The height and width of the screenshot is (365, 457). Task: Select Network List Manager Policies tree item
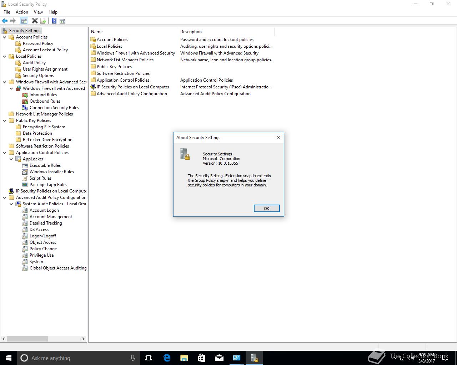(x=44, y=114)
